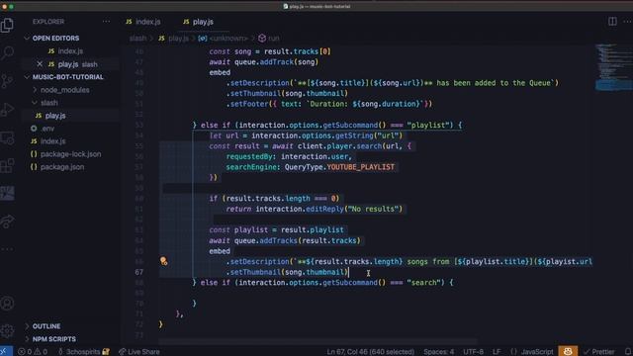Open the Accounts menu icon
Image resolution: width=633 pixels, height=356 pixels.
click(7, 304)
